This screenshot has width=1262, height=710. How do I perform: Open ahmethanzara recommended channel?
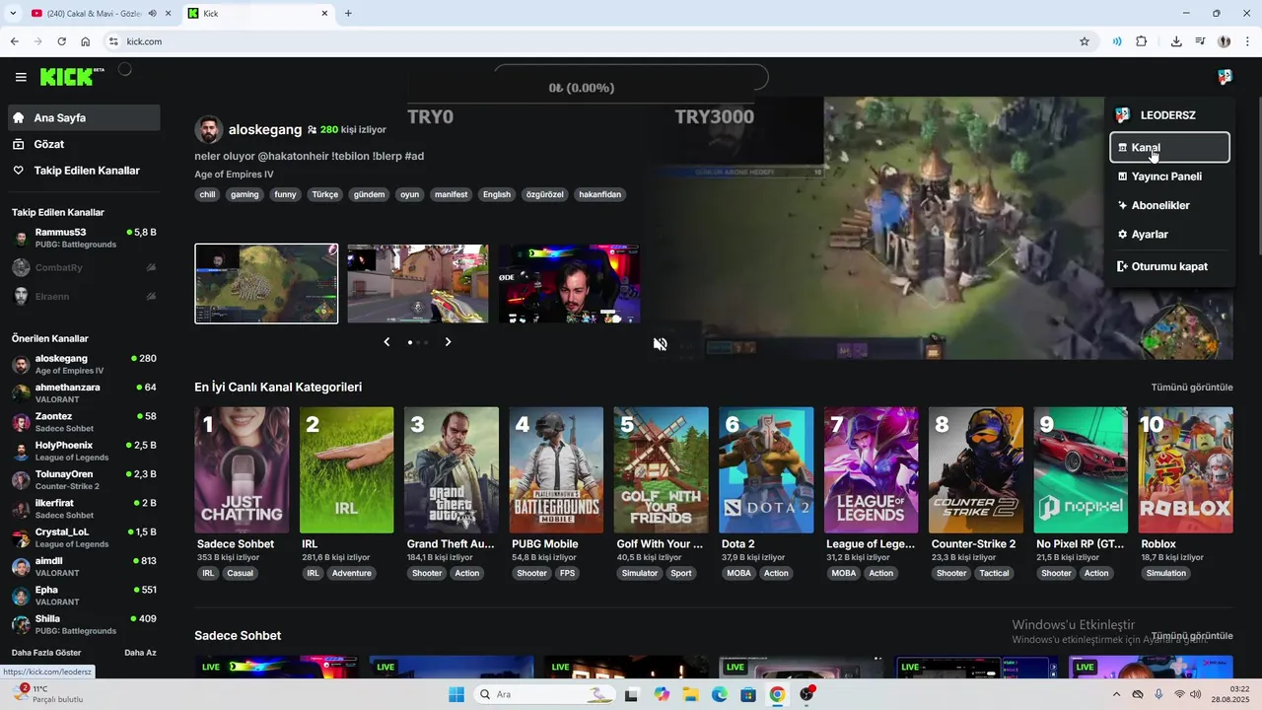84,392
